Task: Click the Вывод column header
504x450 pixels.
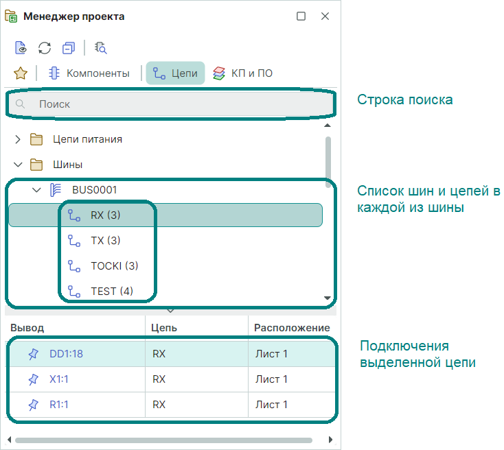Action: pos(27,328)
